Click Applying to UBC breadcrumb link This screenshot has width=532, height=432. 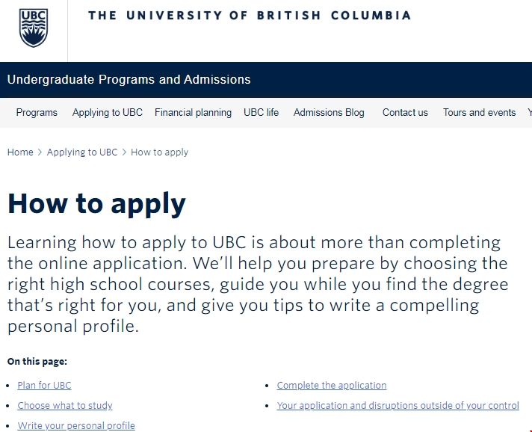82,152
